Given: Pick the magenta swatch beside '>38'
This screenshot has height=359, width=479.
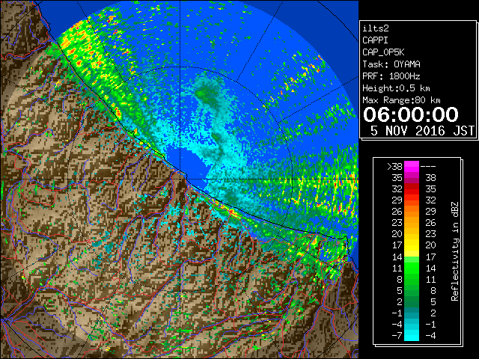Looking at the screenshot, I should tap(412, 167).
